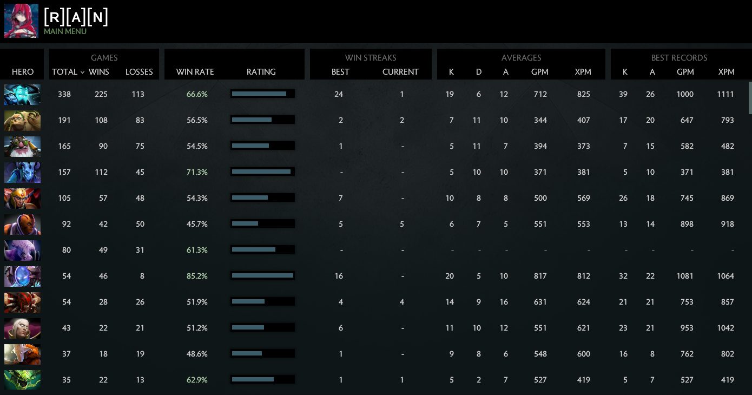This screenshot has width=752, height=395.
Task: Select the Pudge hero icon
Action: (x=22, y=120)
